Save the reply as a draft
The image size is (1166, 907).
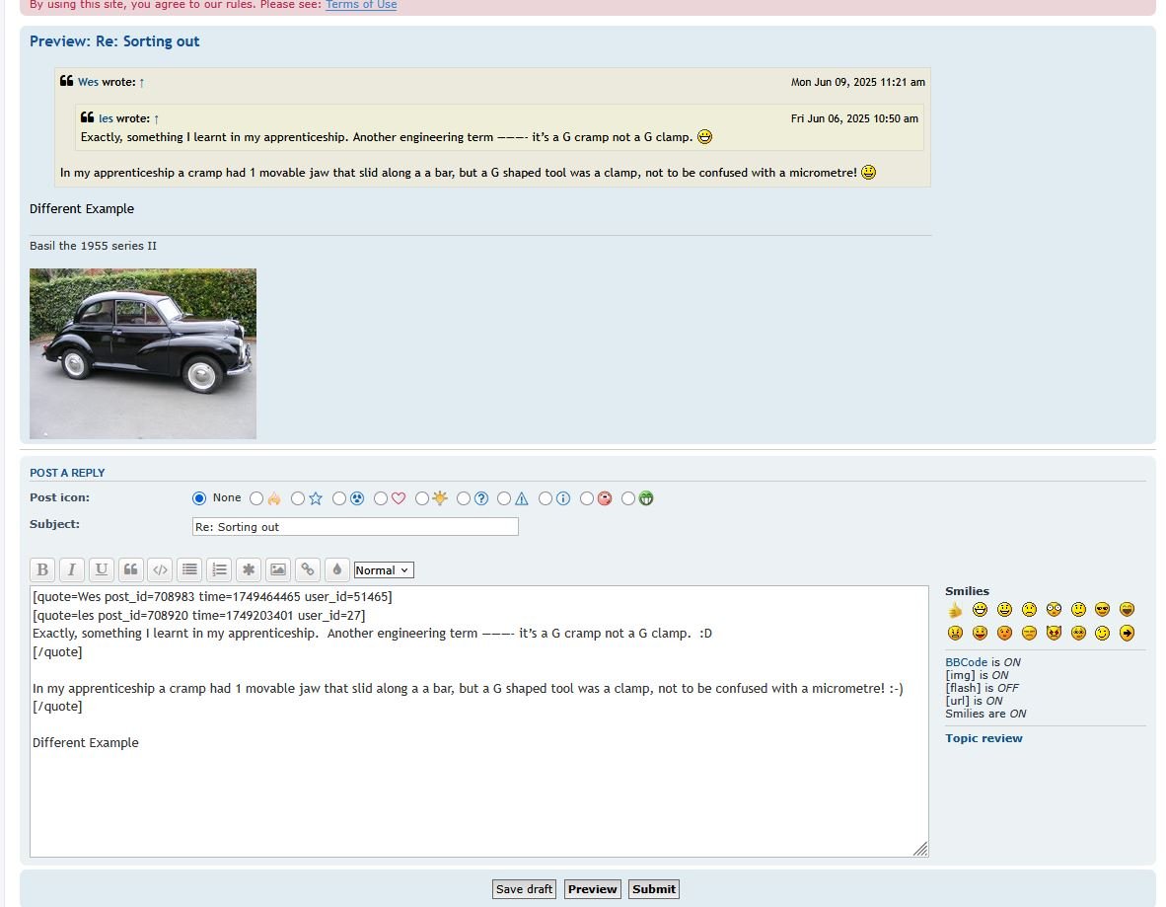point(524,889)
